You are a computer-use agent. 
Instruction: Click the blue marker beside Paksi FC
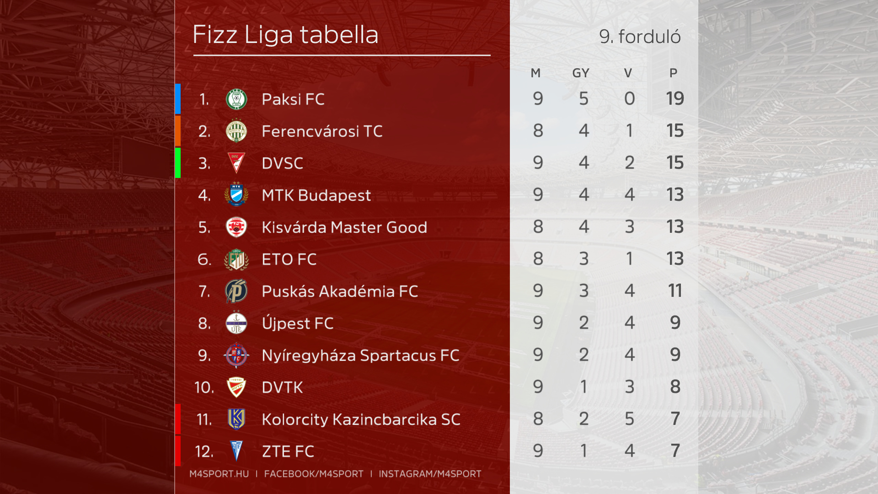178,99
